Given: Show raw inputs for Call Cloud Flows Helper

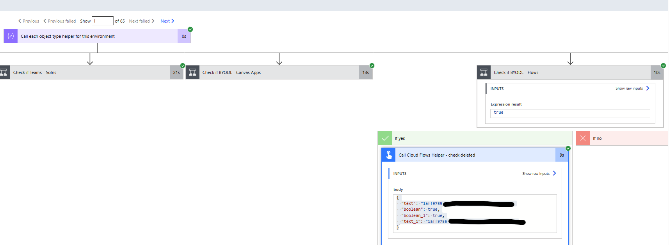Looking at the screenshot, I should tap(539, 173).
